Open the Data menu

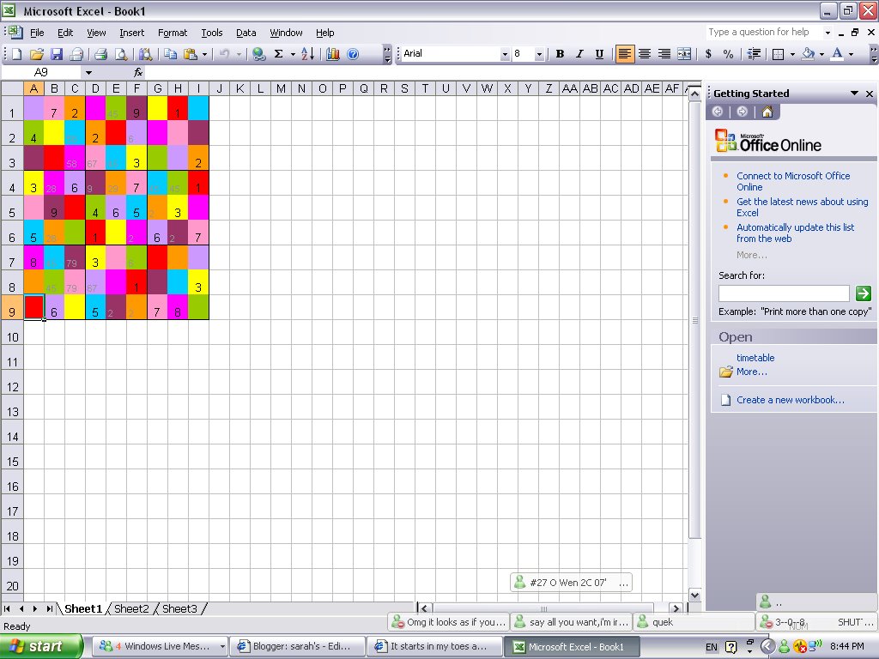click(246, 33)
